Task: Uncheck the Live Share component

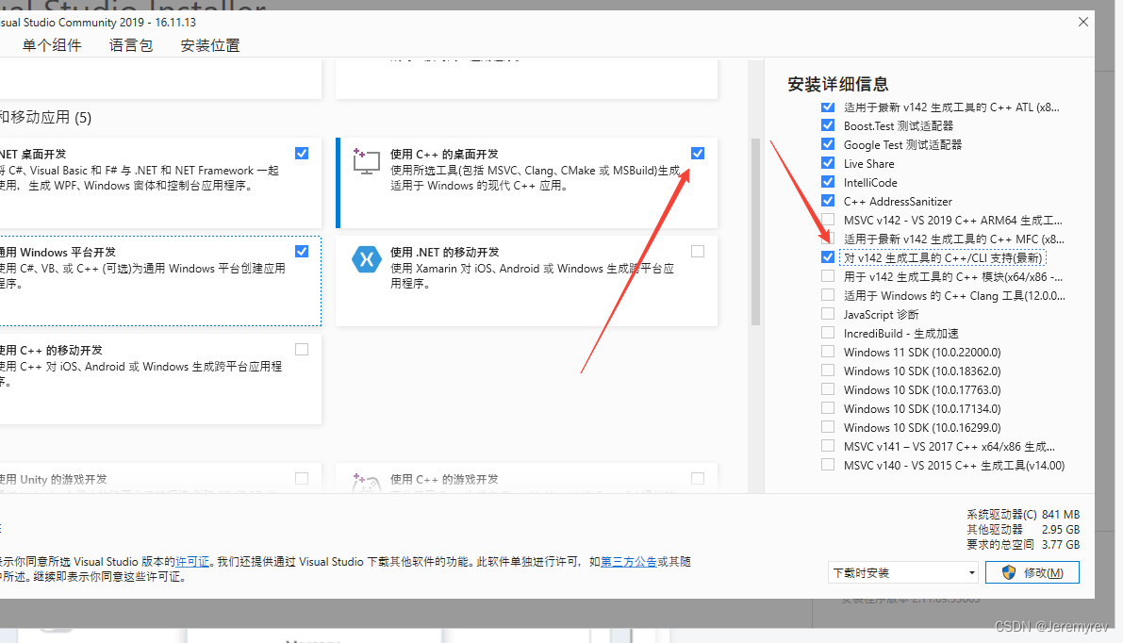Action: pyautogui.click(x=828, y=163)
